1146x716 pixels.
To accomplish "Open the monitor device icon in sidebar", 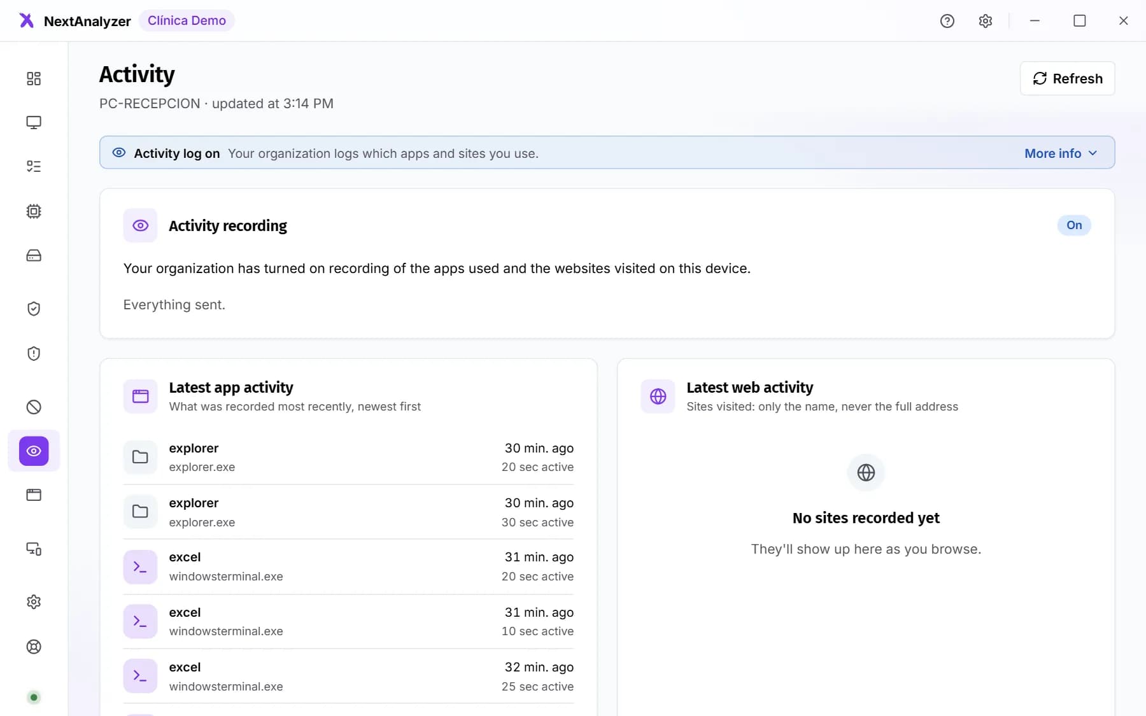I will click(x=34, y=122).
